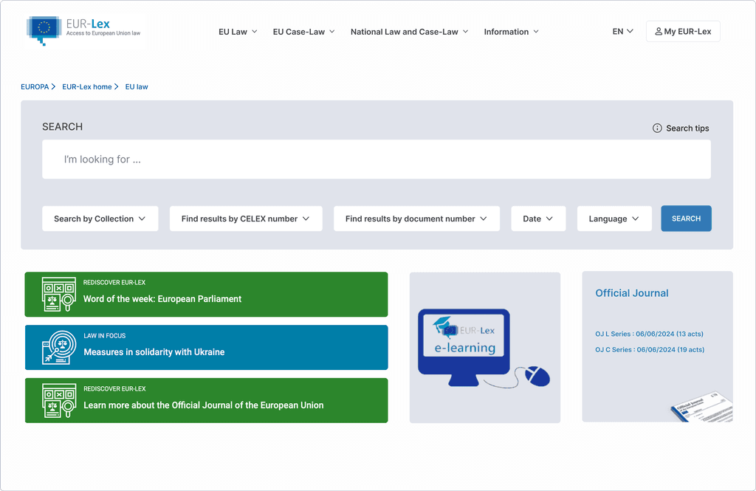Switch site language via EN selector
The image size is (756, 491).
tap(622, 31)
